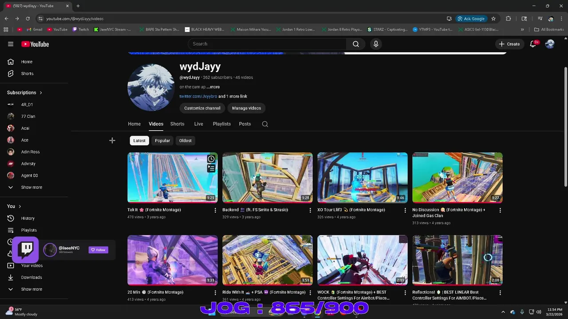Open Tek It Fortnite Montage thumbnail
Viewport: 568px width, 319px height.
173,178
